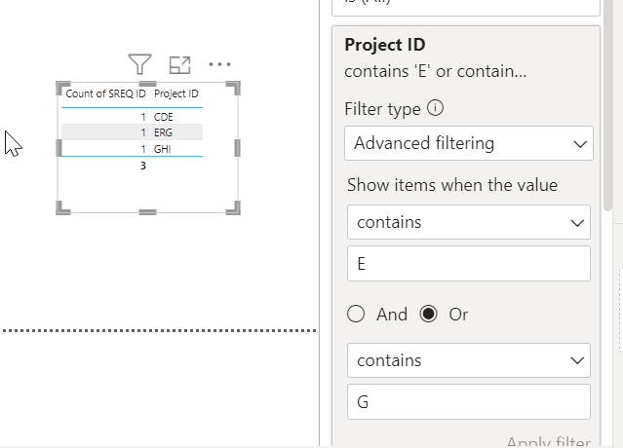Sort by Count of SREQ ID column header
This screenshot has height=448, width=623.
pyautogui.click(x=105, y=93)
